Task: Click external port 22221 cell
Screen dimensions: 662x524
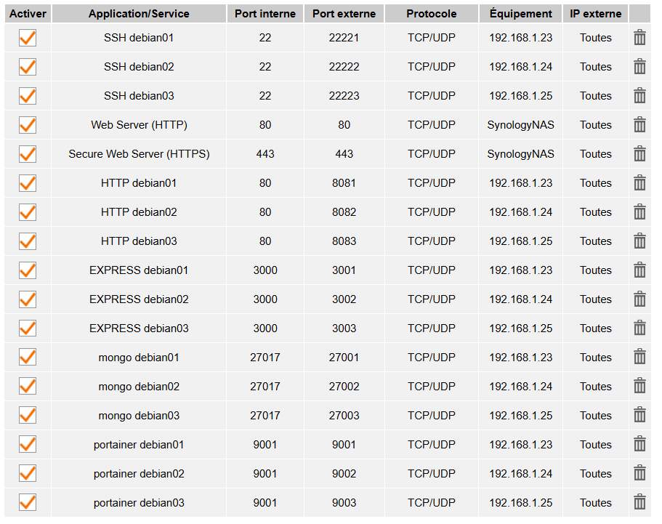Action: tap(344, 38)
